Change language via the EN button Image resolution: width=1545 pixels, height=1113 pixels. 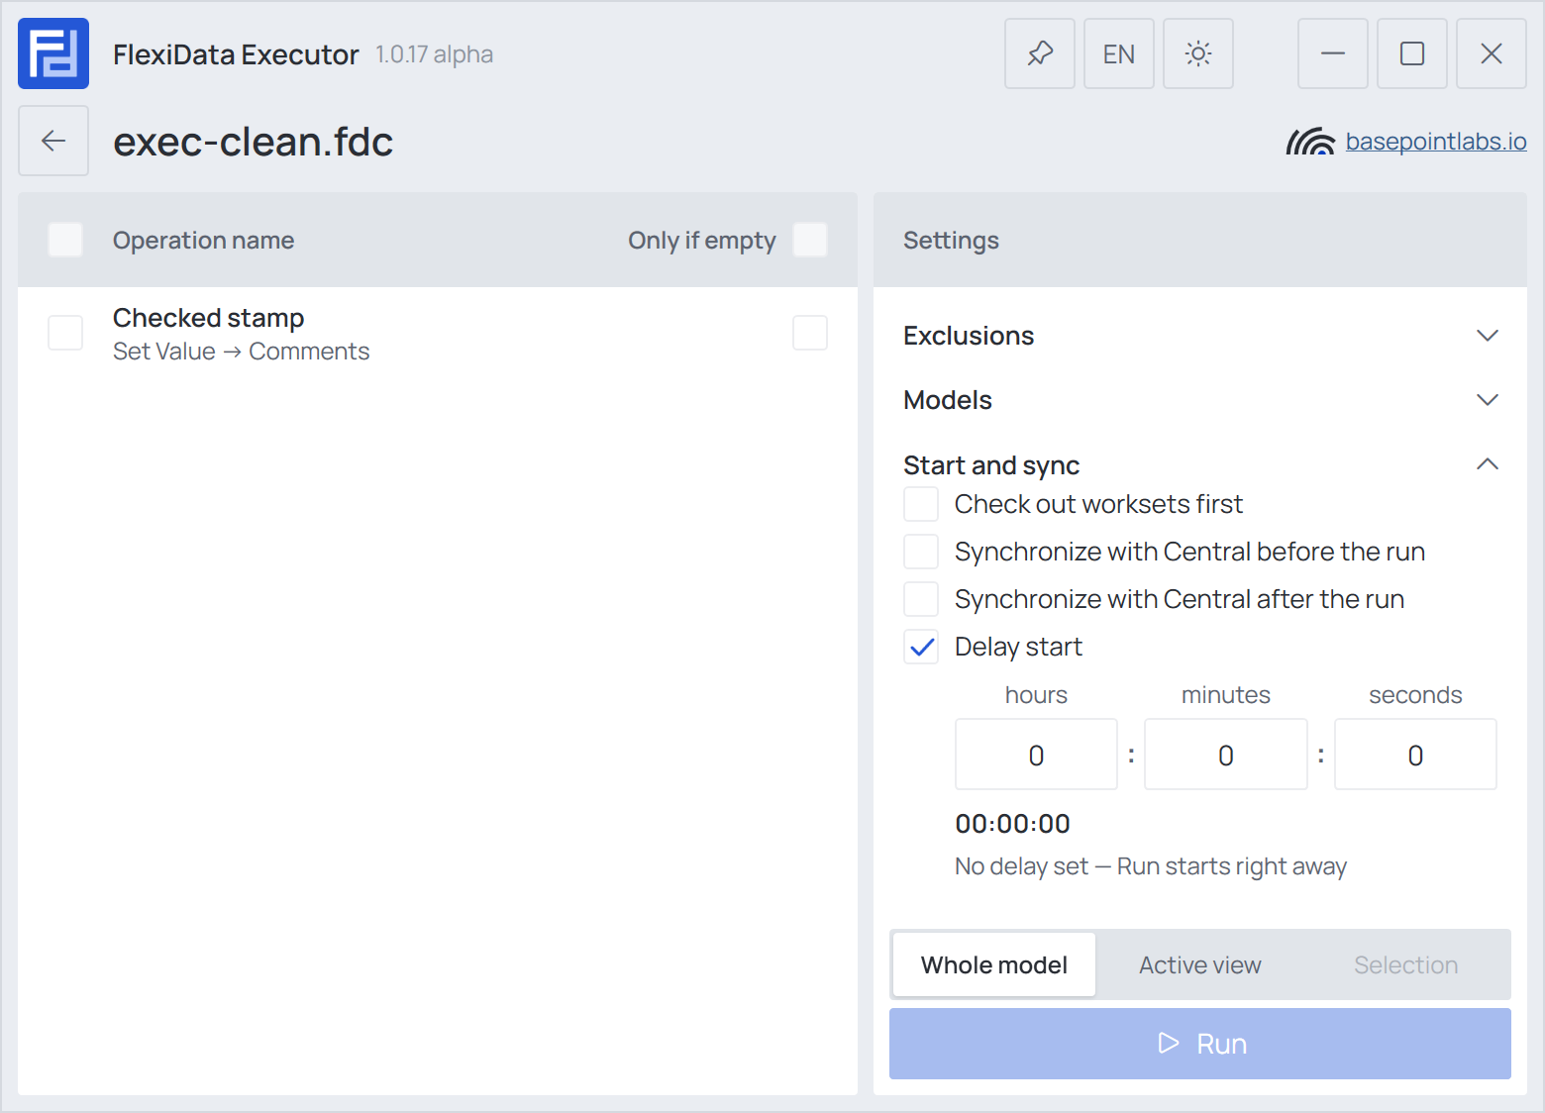[1119, 53]
